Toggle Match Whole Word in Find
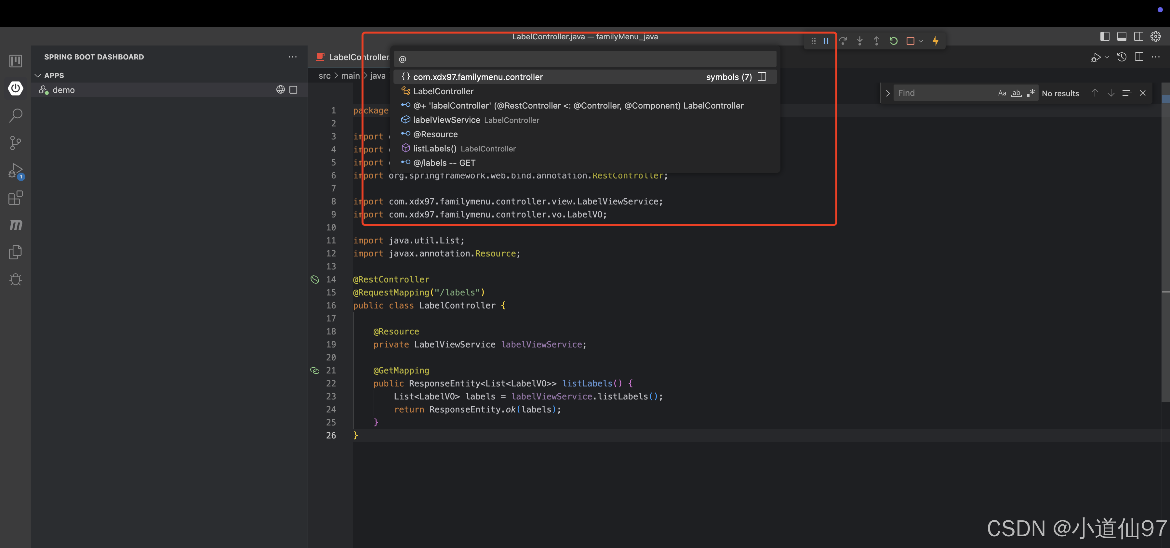The image size is (1170, 548). pyautogui.click(x=1016, y=93)
